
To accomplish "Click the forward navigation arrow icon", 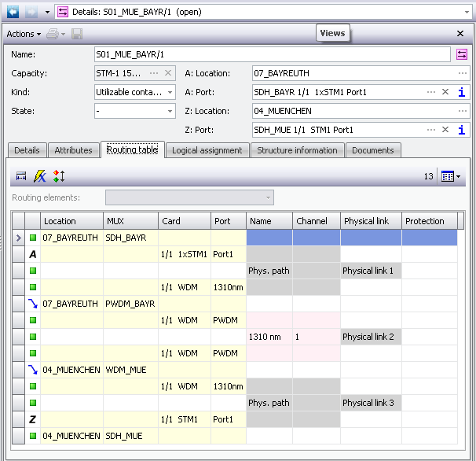I will [x=31, y=12].
